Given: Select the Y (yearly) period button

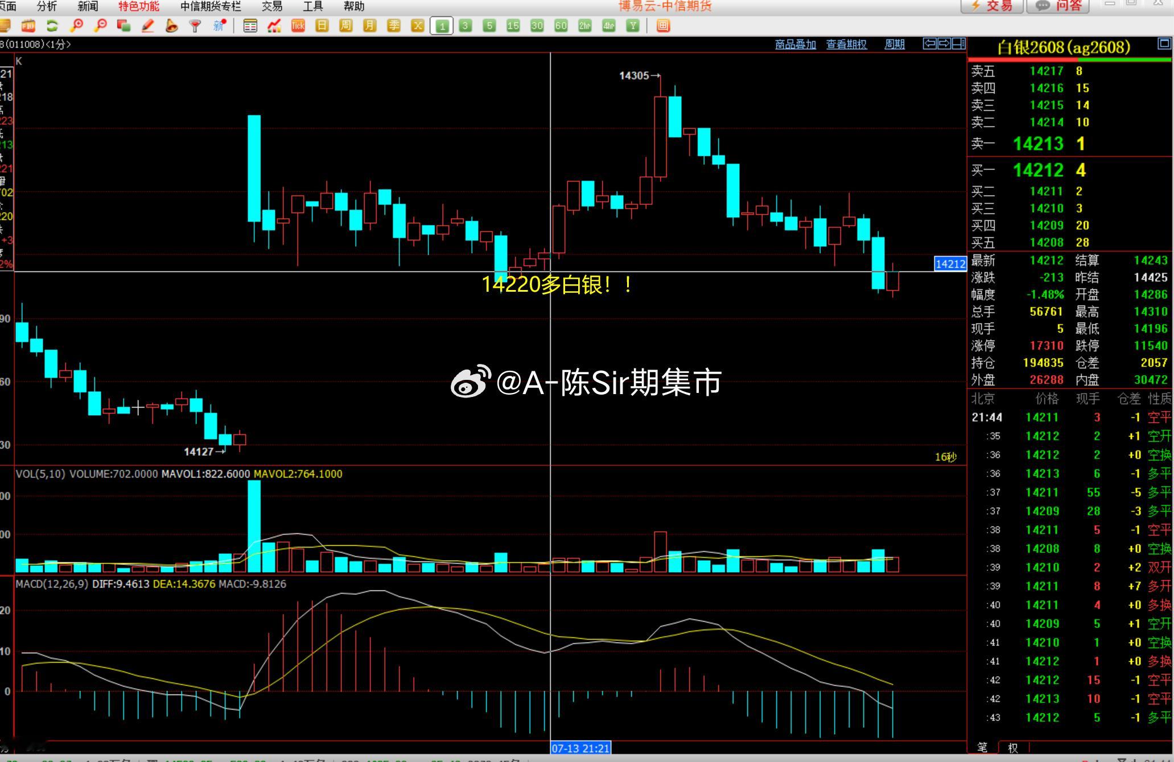Looking at the screenshot, I should click(x=633, y=26).
